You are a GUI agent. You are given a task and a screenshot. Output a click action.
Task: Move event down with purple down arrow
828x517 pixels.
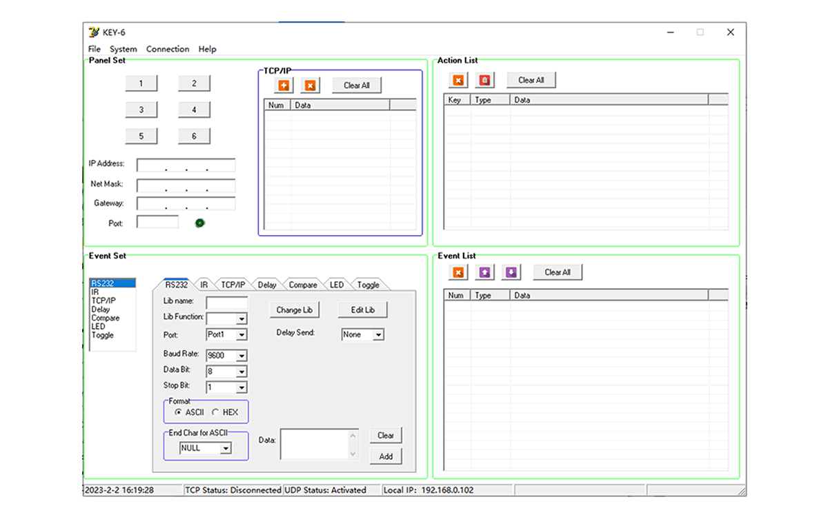tap(511, 272)
